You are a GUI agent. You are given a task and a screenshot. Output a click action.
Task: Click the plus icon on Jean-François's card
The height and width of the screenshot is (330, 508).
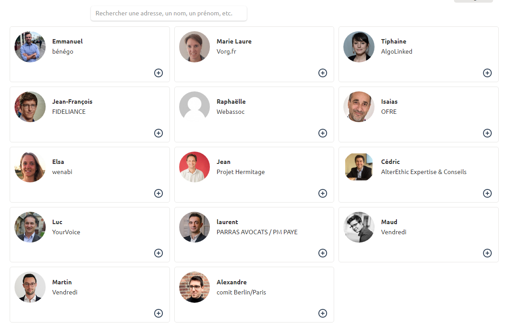coord(159,133)
